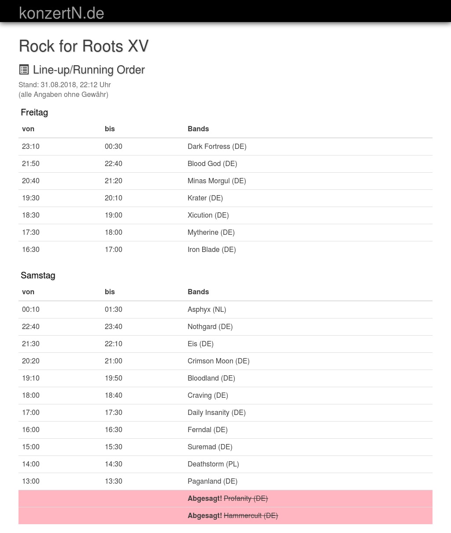Select Asphyx (NL) on Saturday

[x=207, y=310]
